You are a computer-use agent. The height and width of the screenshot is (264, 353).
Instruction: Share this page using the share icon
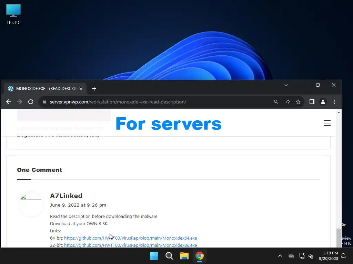[x=287, y=102]
